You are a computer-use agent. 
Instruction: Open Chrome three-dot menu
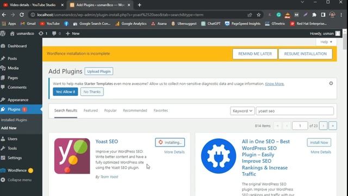(341, 15)
